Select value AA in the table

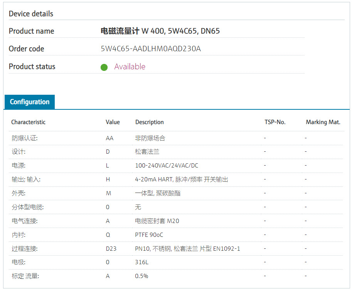pyautogui.click(x=109, y=138)
